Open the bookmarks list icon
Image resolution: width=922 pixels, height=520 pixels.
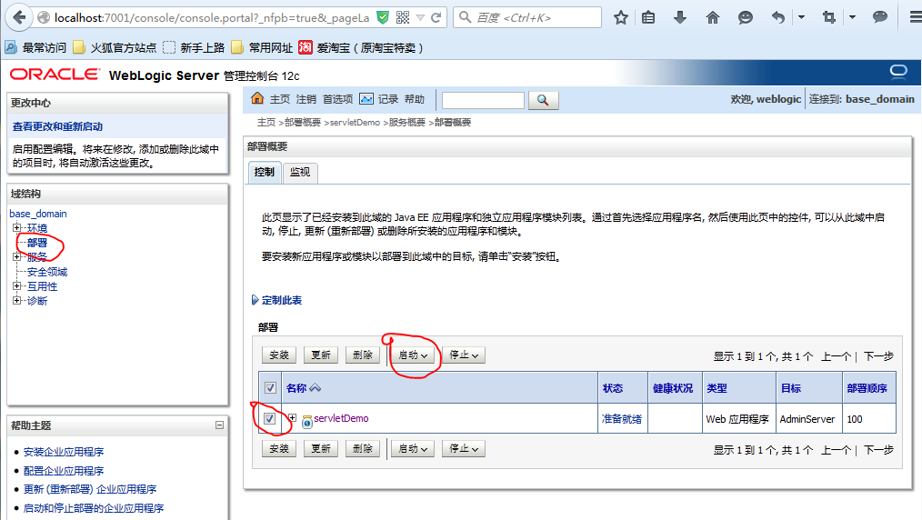click(648, 17)
